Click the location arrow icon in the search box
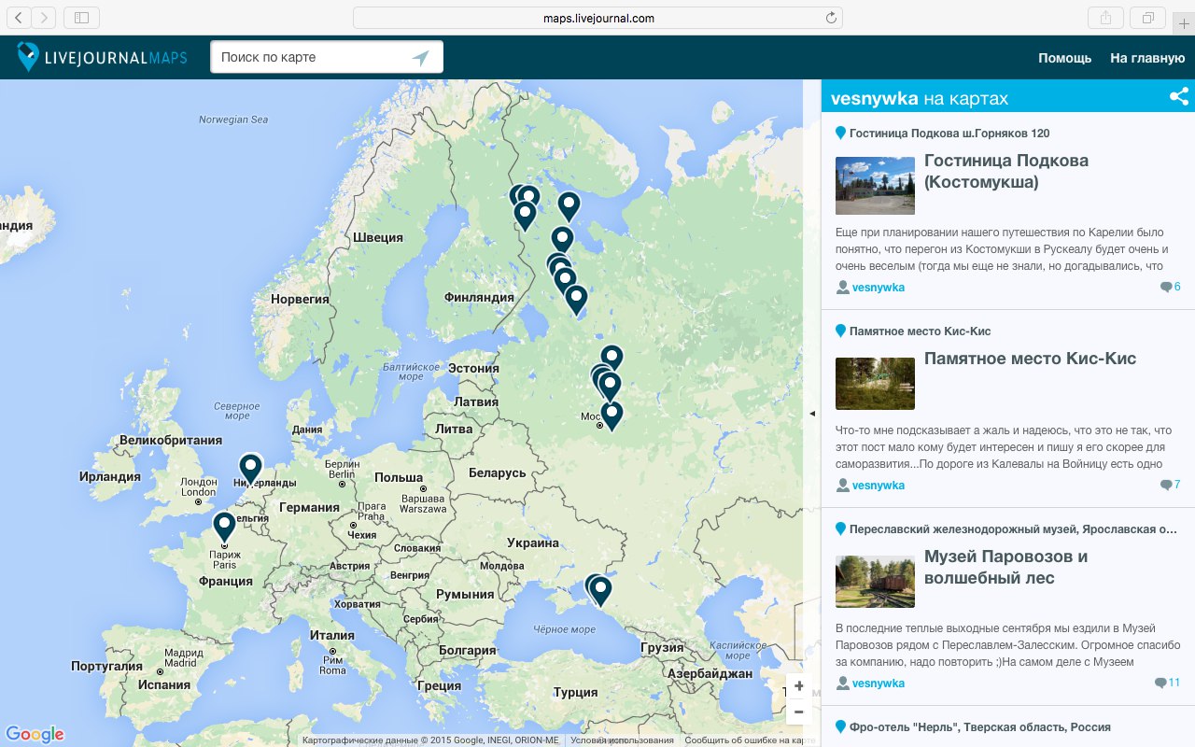Screen dimensions: 1195x747 pos(420,58)
